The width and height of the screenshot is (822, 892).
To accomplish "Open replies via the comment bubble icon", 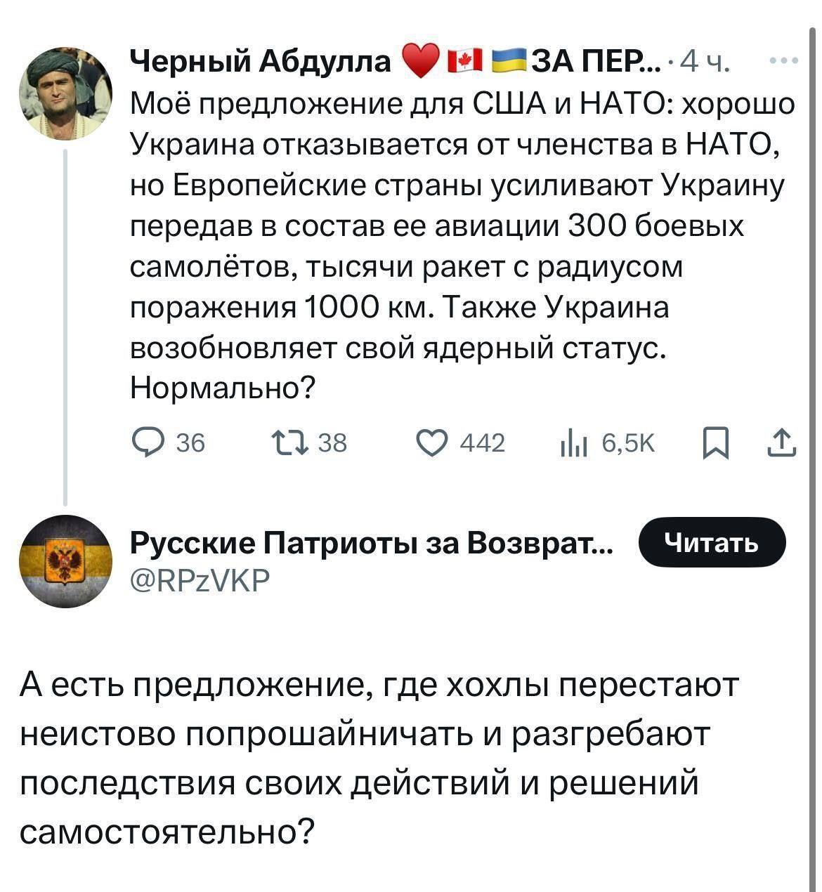I will (148, 442).
